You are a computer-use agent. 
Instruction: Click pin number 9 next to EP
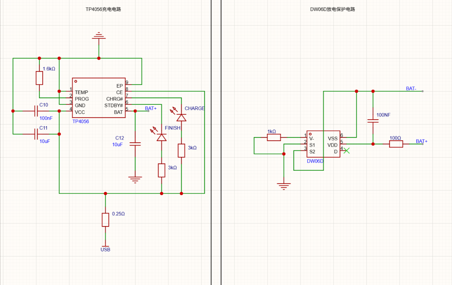127,83
